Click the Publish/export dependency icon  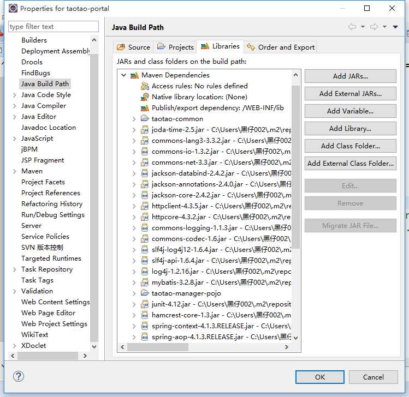[145, 108]
